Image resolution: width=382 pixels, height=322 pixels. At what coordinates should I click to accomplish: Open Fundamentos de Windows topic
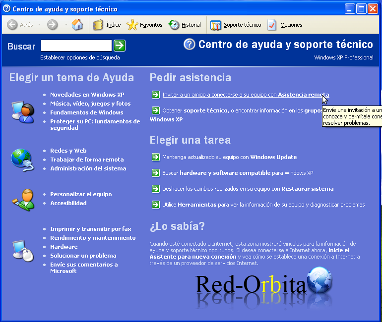(x=87, y=112)
